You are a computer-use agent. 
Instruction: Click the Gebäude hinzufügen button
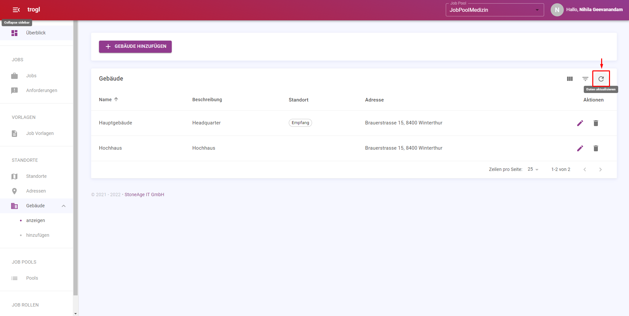[x=135, y=46]
